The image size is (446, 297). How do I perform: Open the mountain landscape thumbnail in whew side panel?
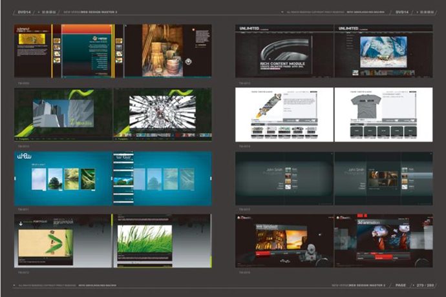123,181
